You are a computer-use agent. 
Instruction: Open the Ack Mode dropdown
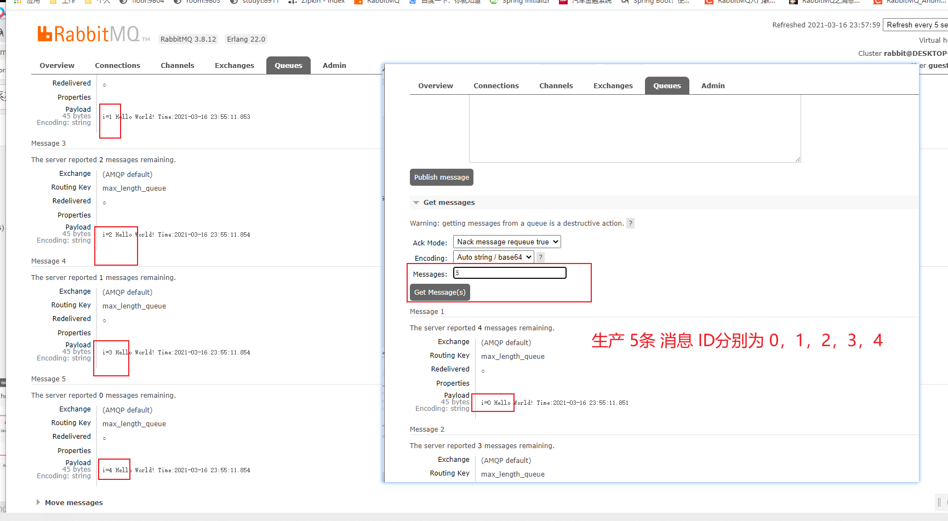coord(506,241)
